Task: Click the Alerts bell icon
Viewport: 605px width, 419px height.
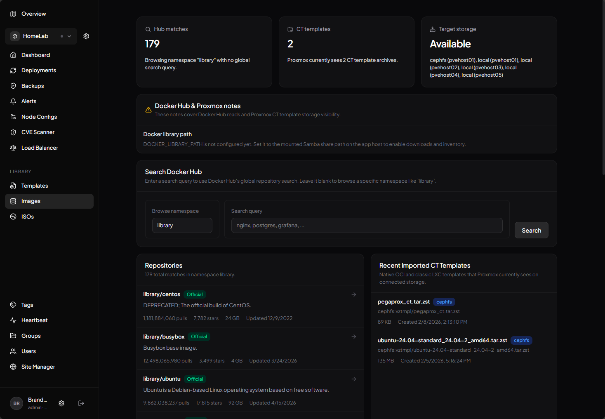Action: (13, 101)
